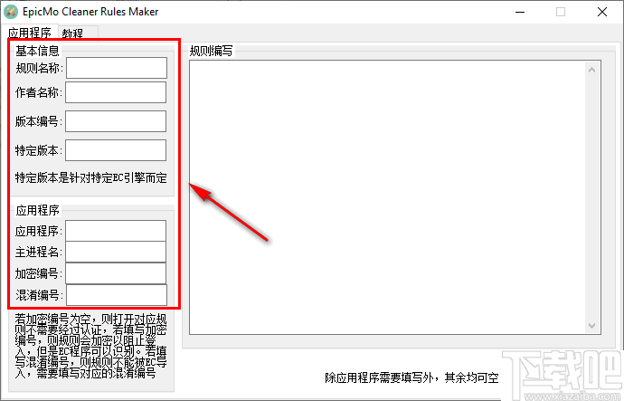Click the 特定版本是针对特定EC引擎而定 note text
This screenshot has width=624, height=401.
click(x=91, y=177)
